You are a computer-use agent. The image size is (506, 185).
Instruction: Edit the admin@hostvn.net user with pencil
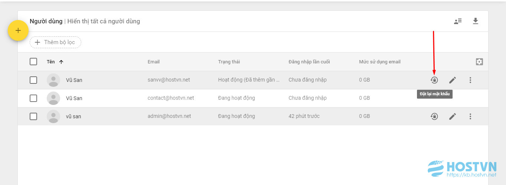[452, 116]
